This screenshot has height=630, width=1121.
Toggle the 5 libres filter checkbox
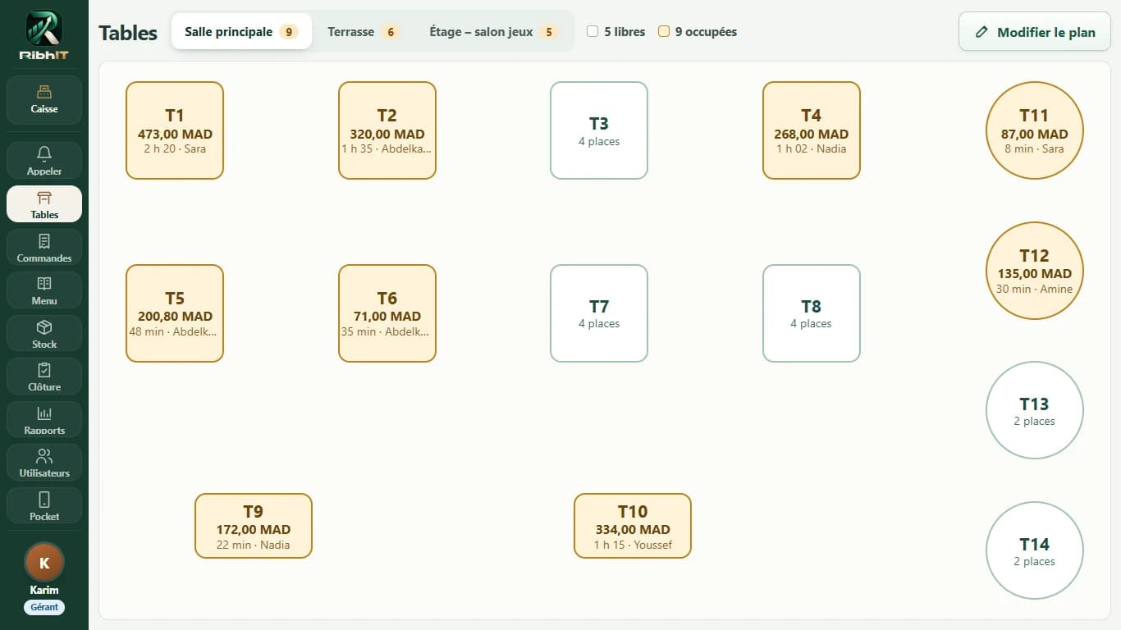click(x=593, y=32)
